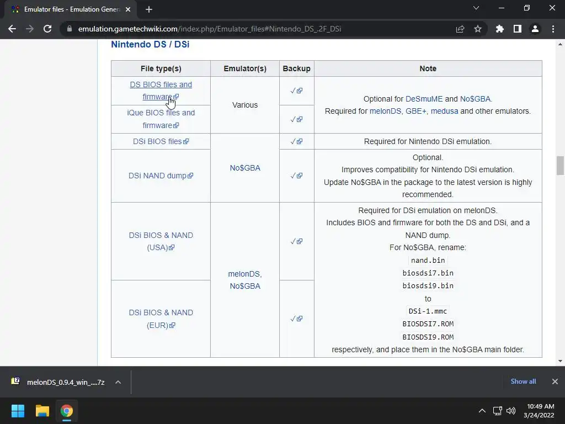Follow the GBE+ link

[x=416, y=111]
